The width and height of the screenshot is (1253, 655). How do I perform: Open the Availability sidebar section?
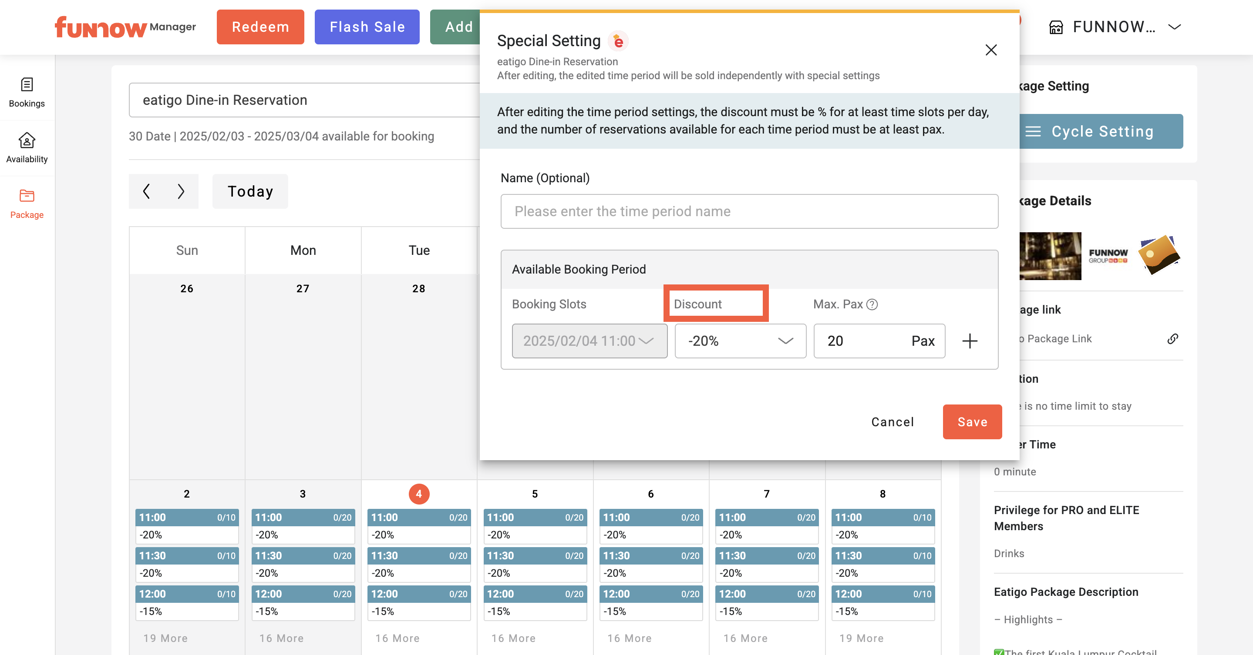point(27,148)
